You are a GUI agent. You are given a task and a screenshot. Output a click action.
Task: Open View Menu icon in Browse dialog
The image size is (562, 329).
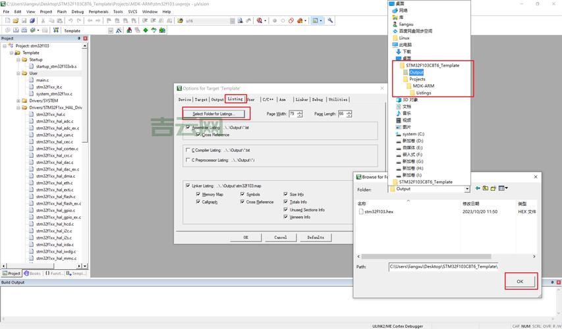503,188
